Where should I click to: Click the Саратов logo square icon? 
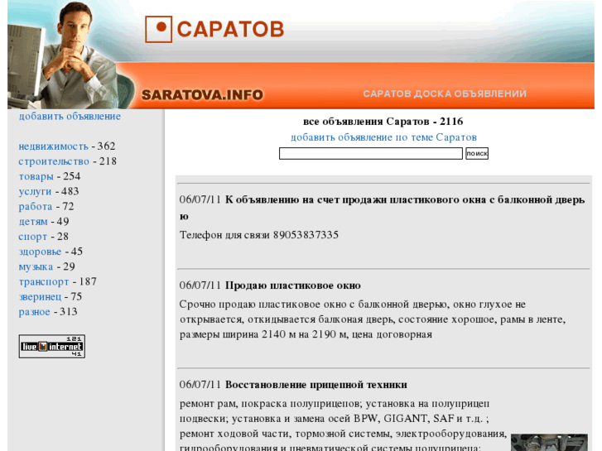coord(158,29)
